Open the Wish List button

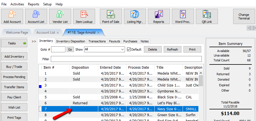pos(14,107)
